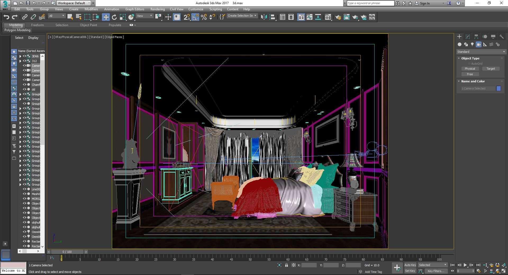Open Rendered Frame Window icon
Viewport: 508px width, 275px height.
coord(347,17)
